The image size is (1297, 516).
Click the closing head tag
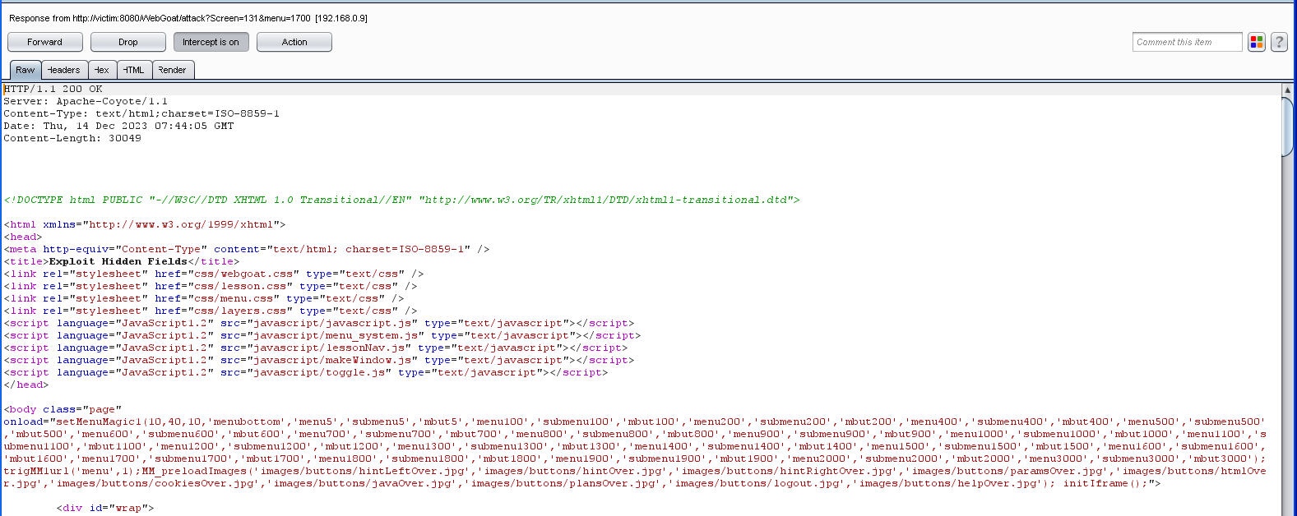click(x=26, y=385)
